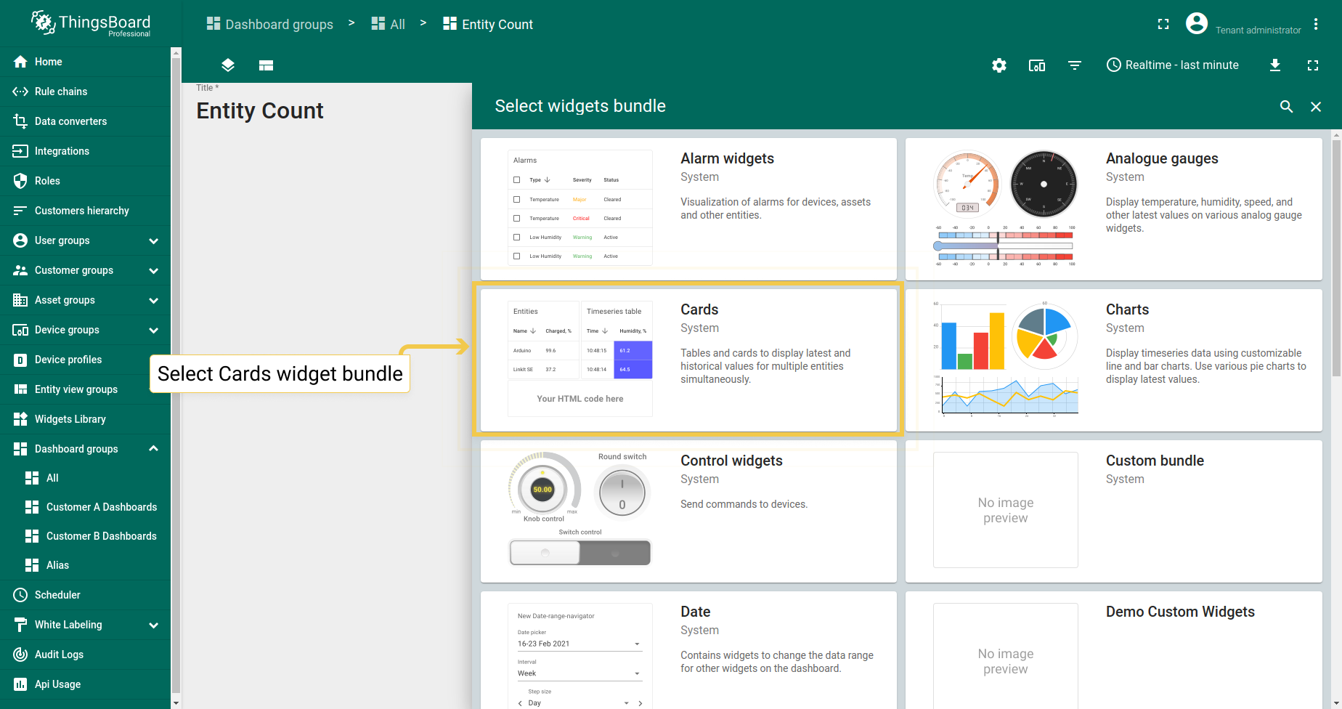1342x709 pixels.
Task: Export dashboard with download icon
Action: 1275,65
